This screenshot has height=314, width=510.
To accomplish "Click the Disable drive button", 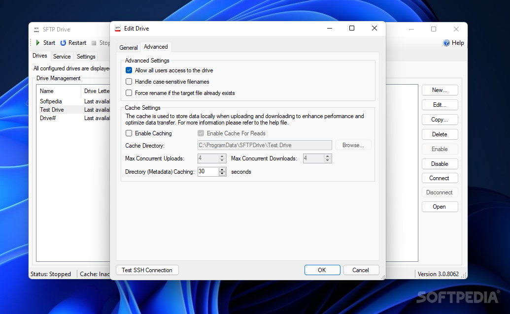I will (x=440, y=164).
